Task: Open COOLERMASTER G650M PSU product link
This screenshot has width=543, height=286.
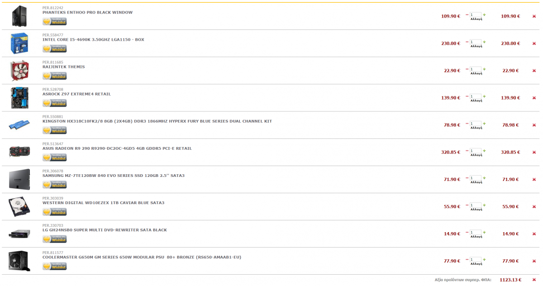Action: (x=142, y=257)
